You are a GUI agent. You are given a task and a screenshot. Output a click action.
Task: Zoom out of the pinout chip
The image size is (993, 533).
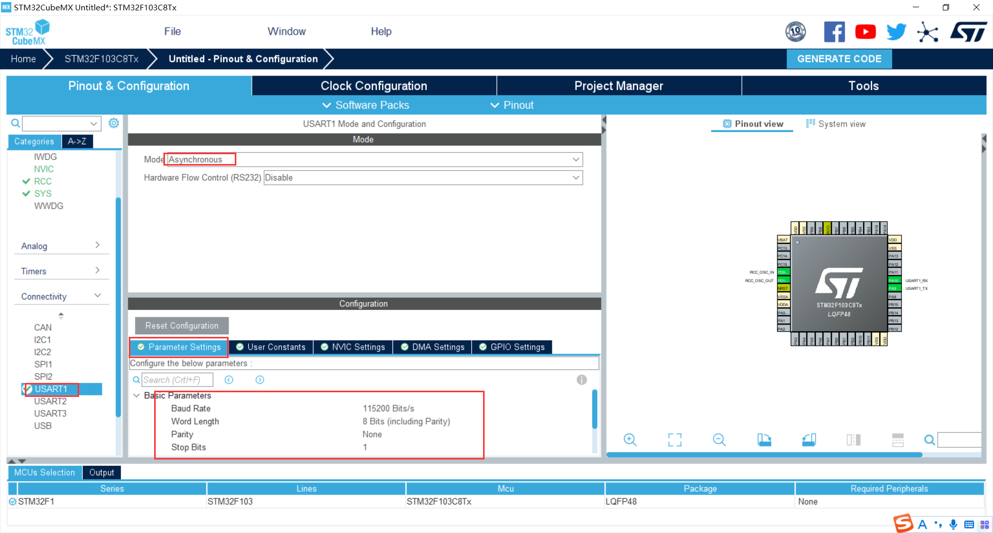pos(719,440)
